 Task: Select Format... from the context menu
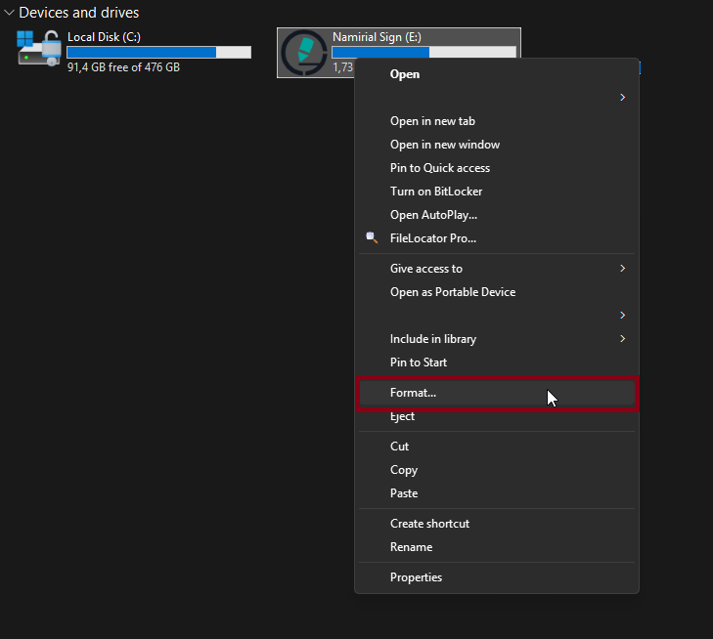pyautogui.click(x=413, y=393)
